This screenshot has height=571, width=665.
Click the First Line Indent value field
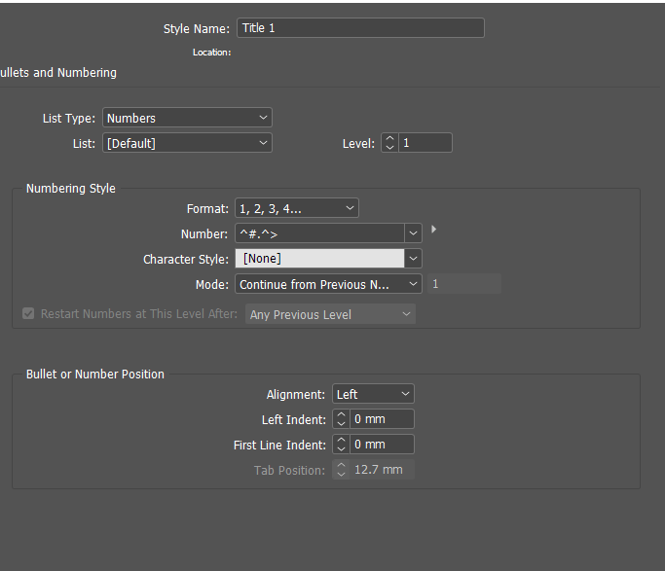(x=382, y=445)
